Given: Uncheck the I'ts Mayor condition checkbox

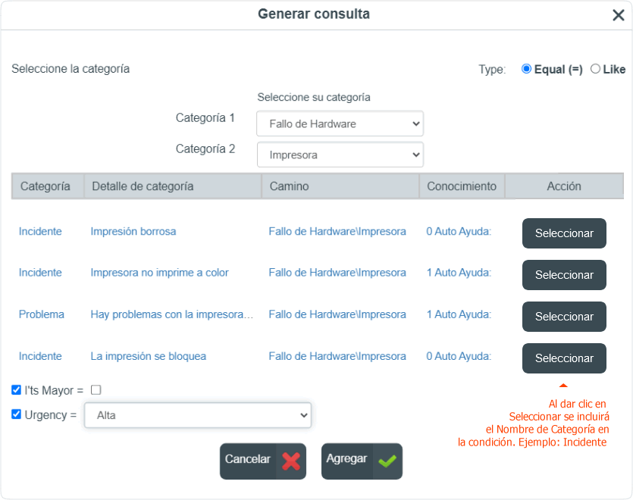Looking at the screenshot, I should 16,390.
